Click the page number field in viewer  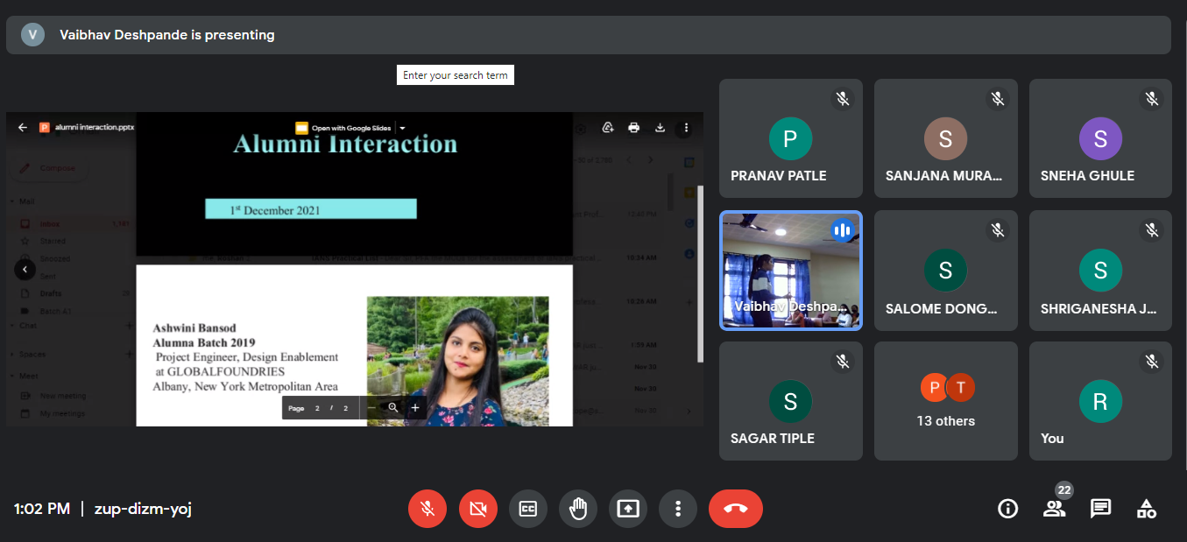[x=318, y=408]
